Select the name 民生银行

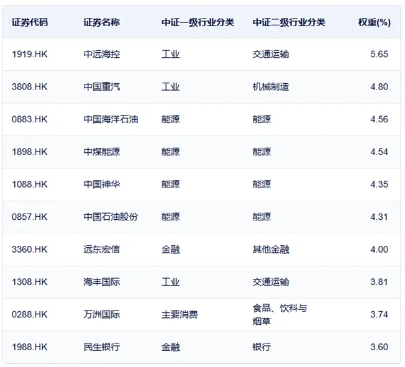(101, 347)
